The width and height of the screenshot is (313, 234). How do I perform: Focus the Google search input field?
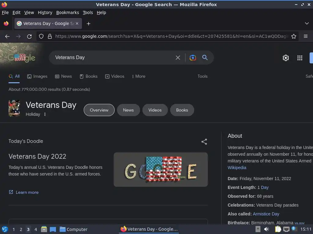114,58
